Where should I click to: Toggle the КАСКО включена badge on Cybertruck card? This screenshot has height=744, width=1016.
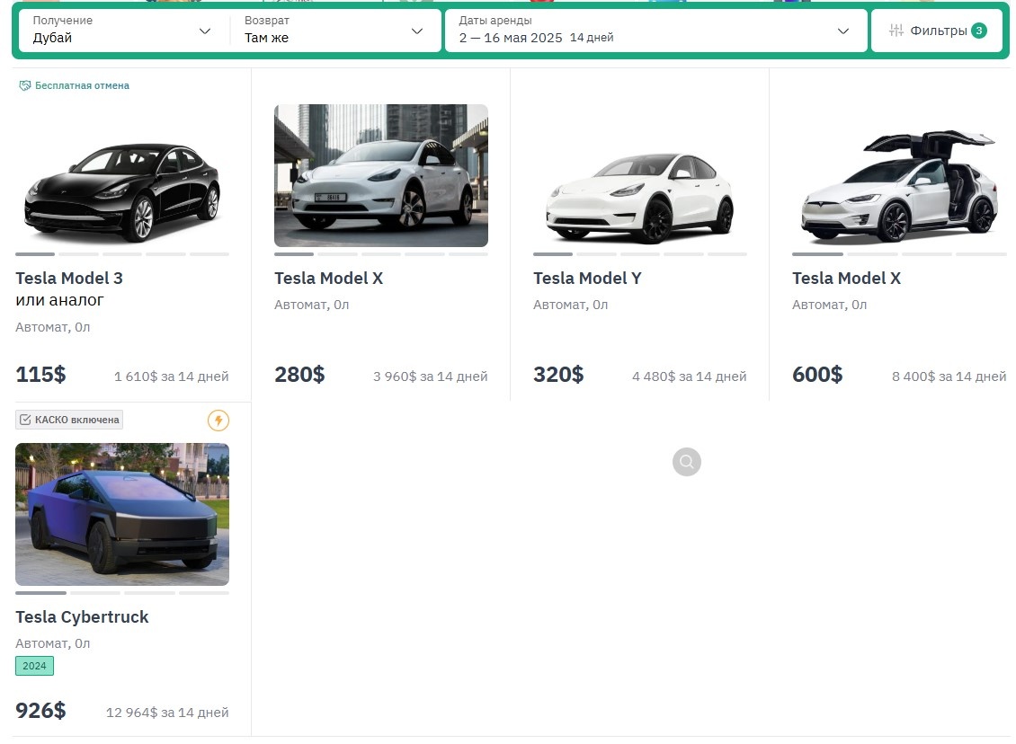pyautogui.click(x=69, y=420)
